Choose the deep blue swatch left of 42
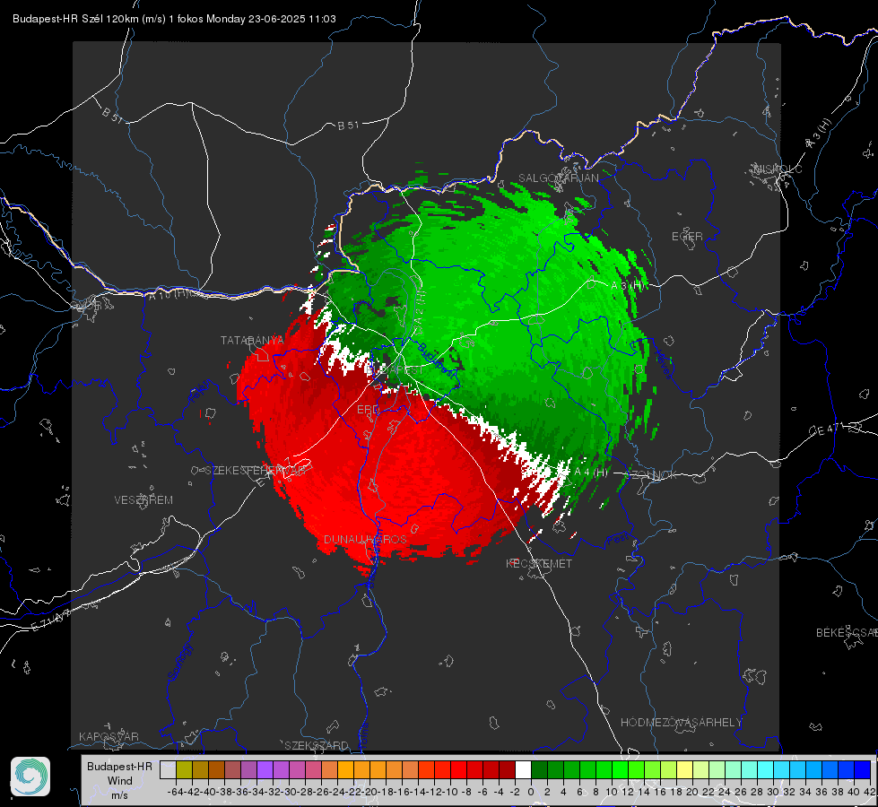878x807 pixels. [863, 769]
